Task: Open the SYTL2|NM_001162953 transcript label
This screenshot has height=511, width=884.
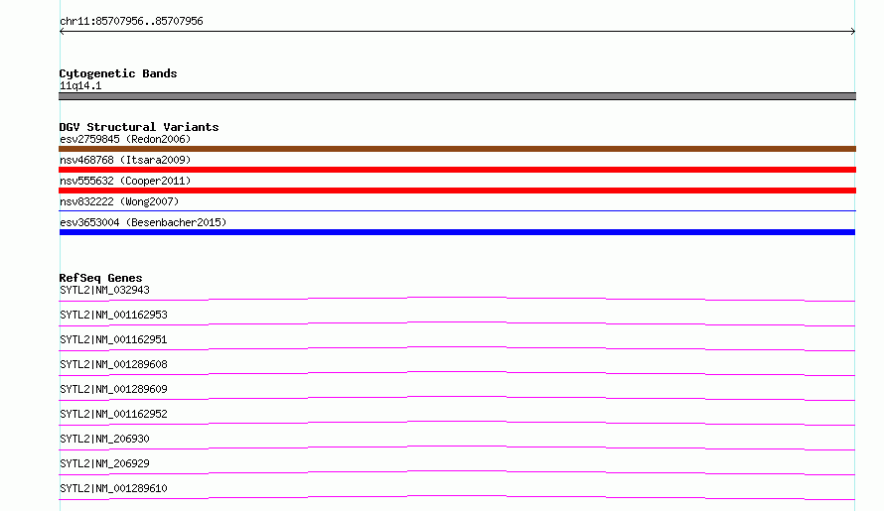Action: (x=113, y=315)
